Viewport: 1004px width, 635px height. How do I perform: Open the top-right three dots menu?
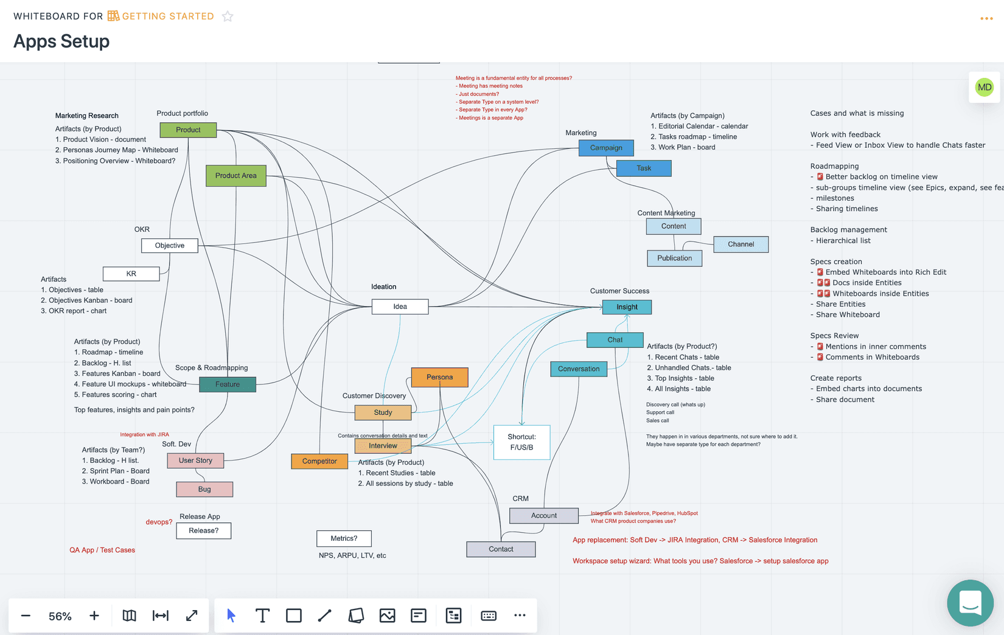pos(986,18)
